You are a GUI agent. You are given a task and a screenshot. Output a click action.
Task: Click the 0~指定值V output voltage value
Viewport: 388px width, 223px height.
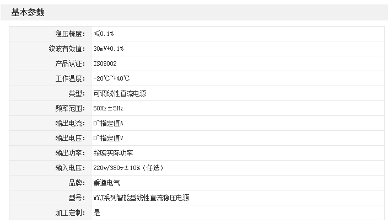[x=109, y=138]
